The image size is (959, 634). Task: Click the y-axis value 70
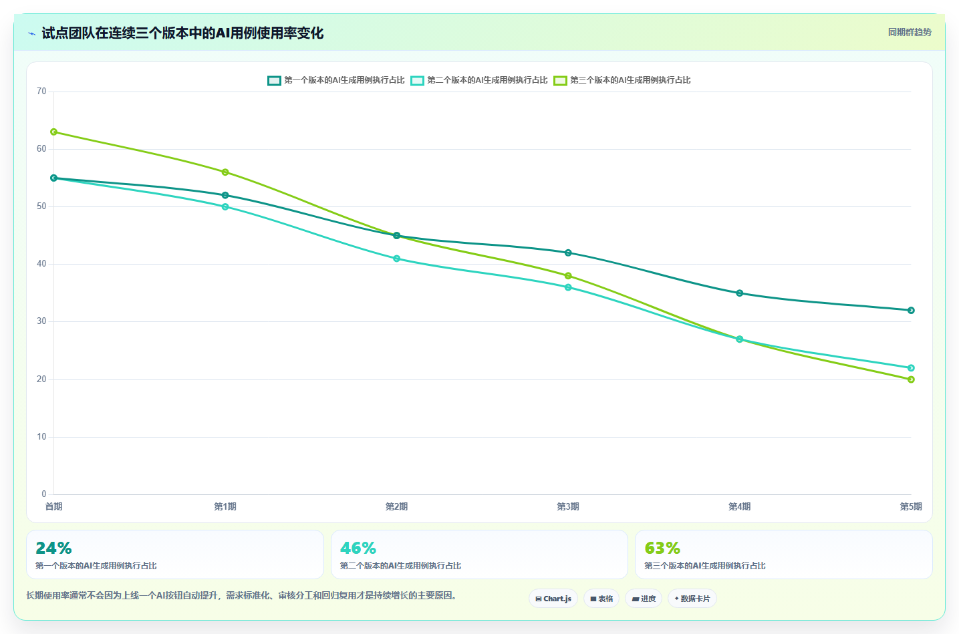(x=41, y=92)
